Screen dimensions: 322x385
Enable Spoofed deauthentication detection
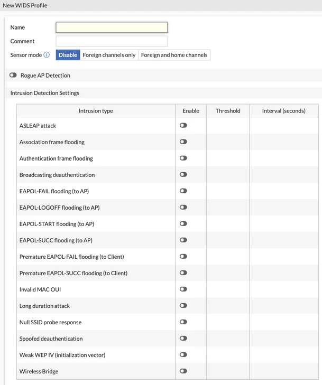click(x=183, y=339)
